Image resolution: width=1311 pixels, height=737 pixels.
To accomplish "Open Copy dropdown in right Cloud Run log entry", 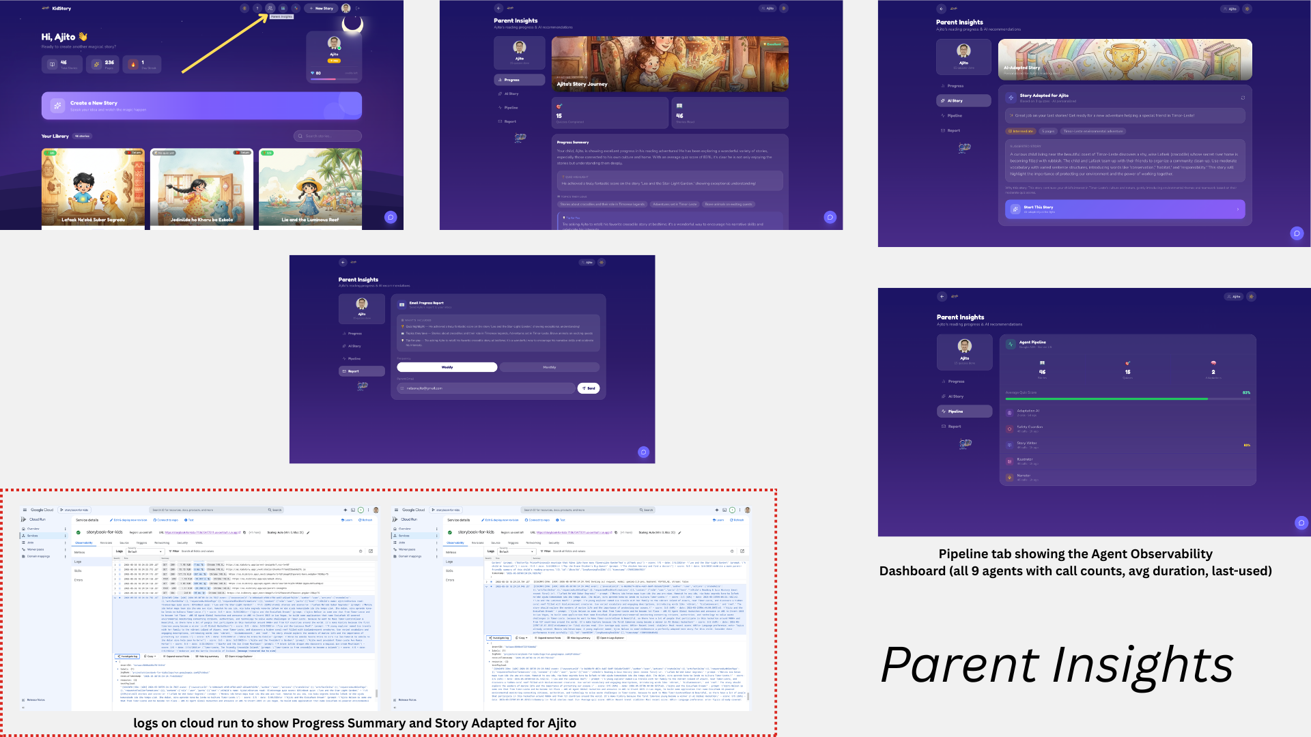I will coord(522,637).
